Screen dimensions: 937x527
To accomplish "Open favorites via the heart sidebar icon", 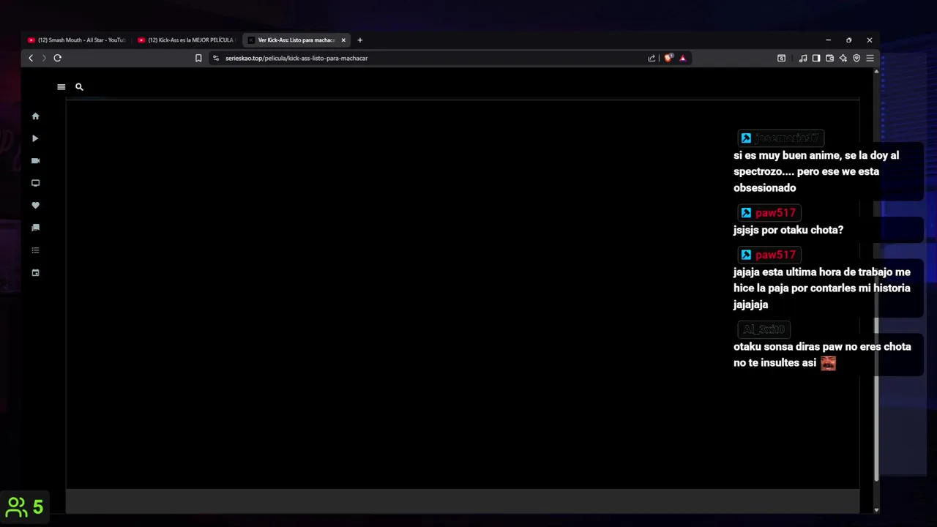I will click(35, 205).
